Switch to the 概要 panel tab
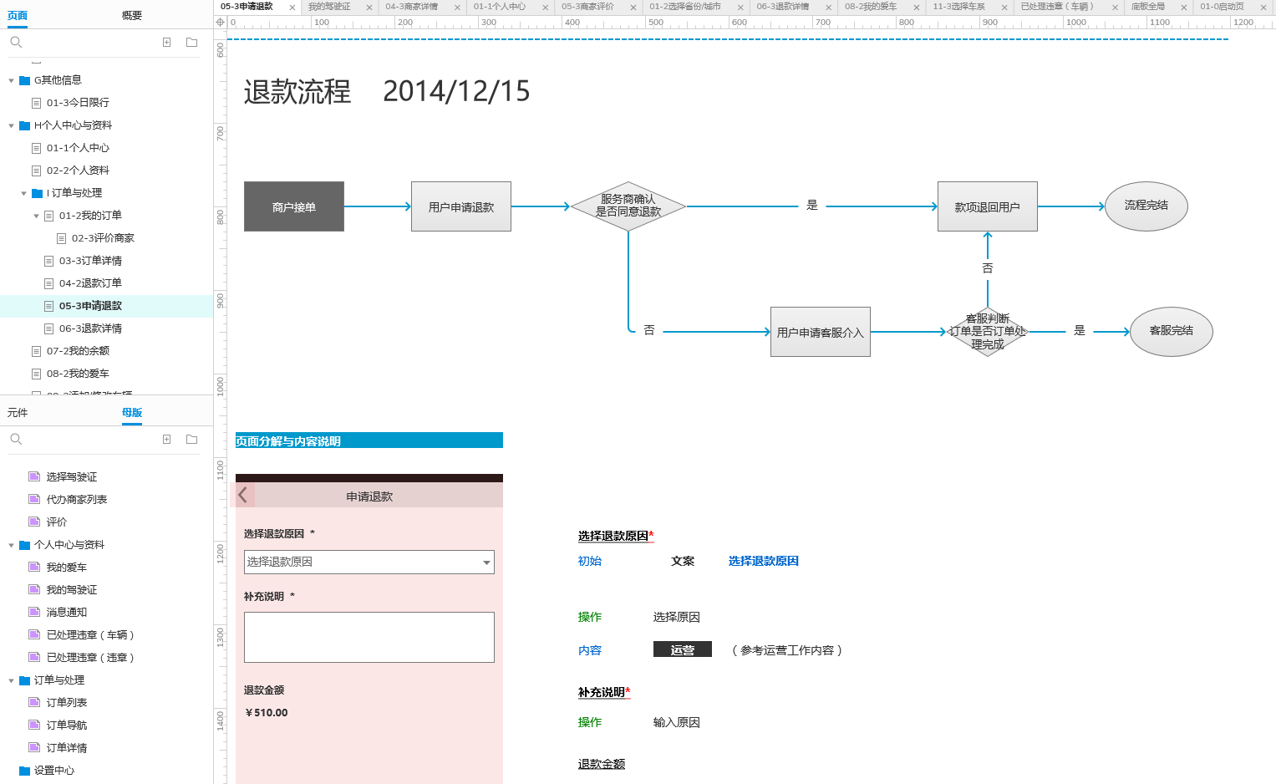The width and height of the screenshot is (1276, 784). point(131,16)
